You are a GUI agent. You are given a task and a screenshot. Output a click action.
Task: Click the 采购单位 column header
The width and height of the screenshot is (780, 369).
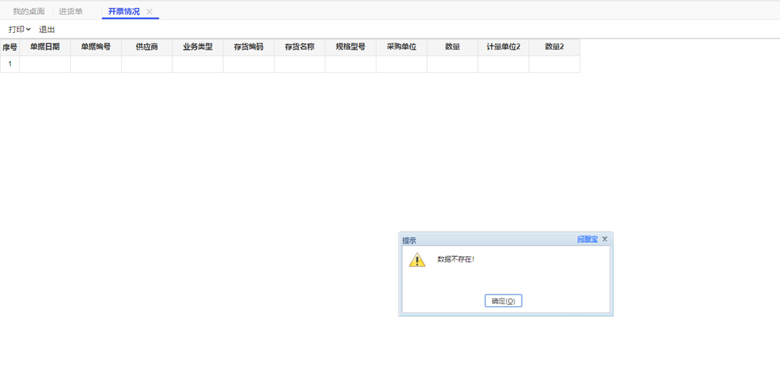tap(401, 47)
